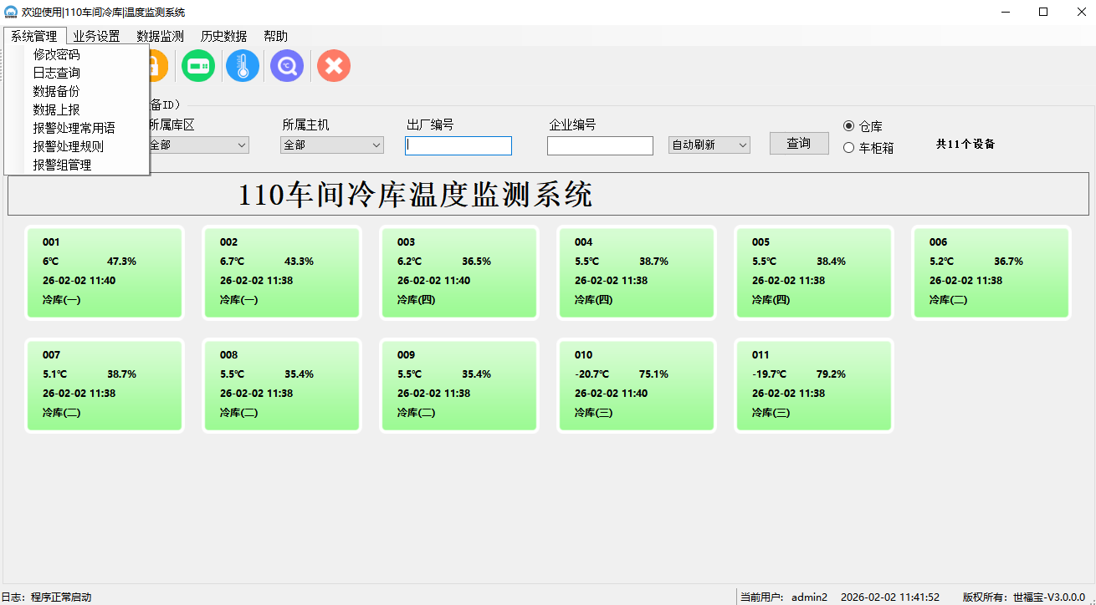The width and height of the screenshot is (1096, 605).
Task: Click the 出厂编号 input field
Action: pos(458,146)
